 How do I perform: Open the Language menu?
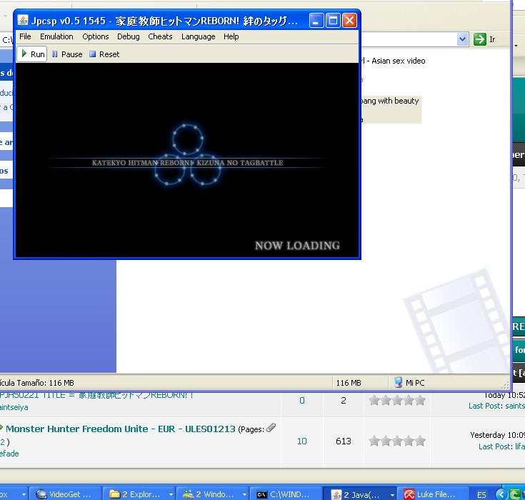tap(198, 36)
